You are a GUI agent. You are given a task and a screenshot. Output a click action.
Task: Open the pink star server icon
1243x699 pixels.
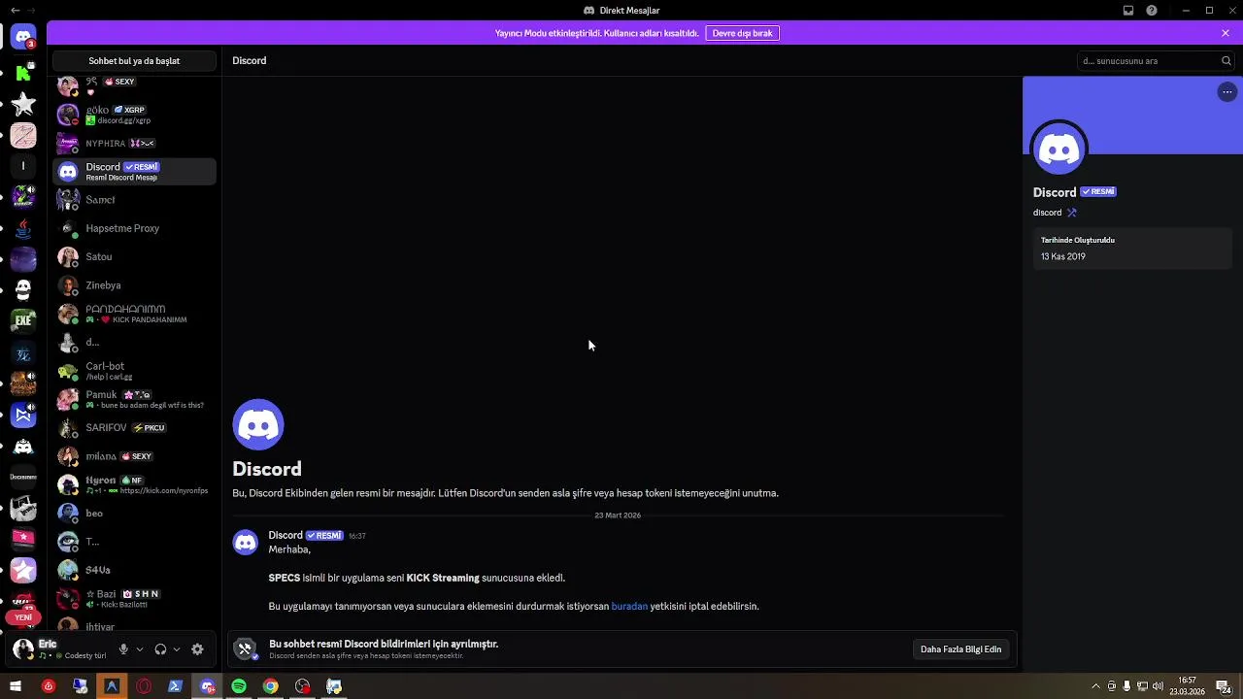23,570
